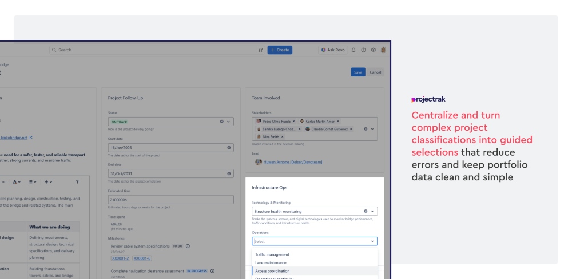Collapse the Operations dropdown arrow
The width and height of the screenshot is (572, 279).
point(372,241)
